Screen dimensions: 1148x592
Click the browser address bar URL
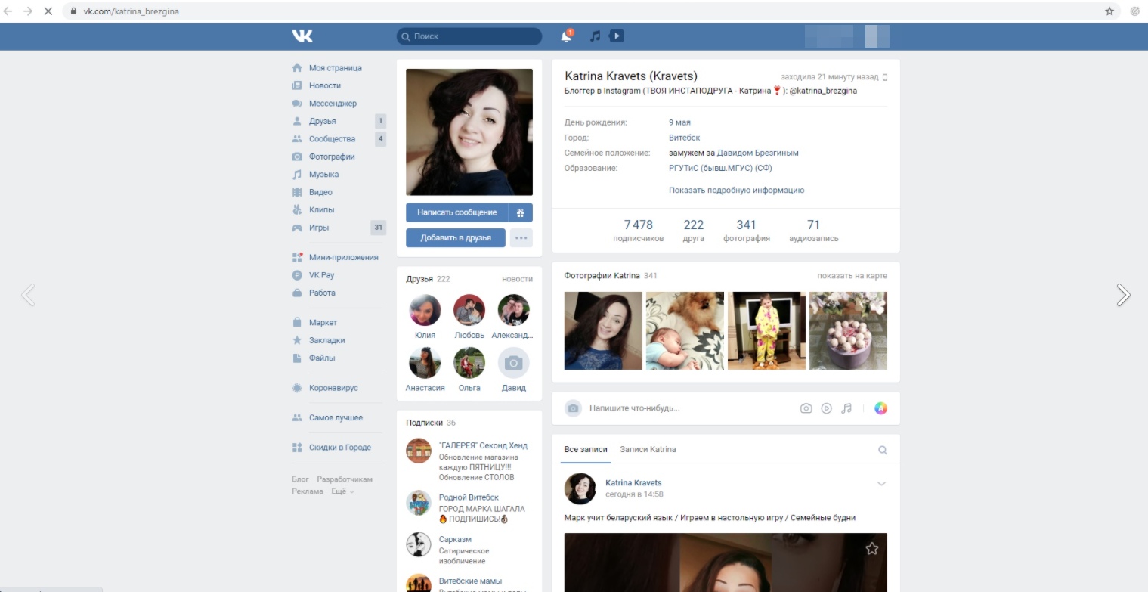(131, 11)
